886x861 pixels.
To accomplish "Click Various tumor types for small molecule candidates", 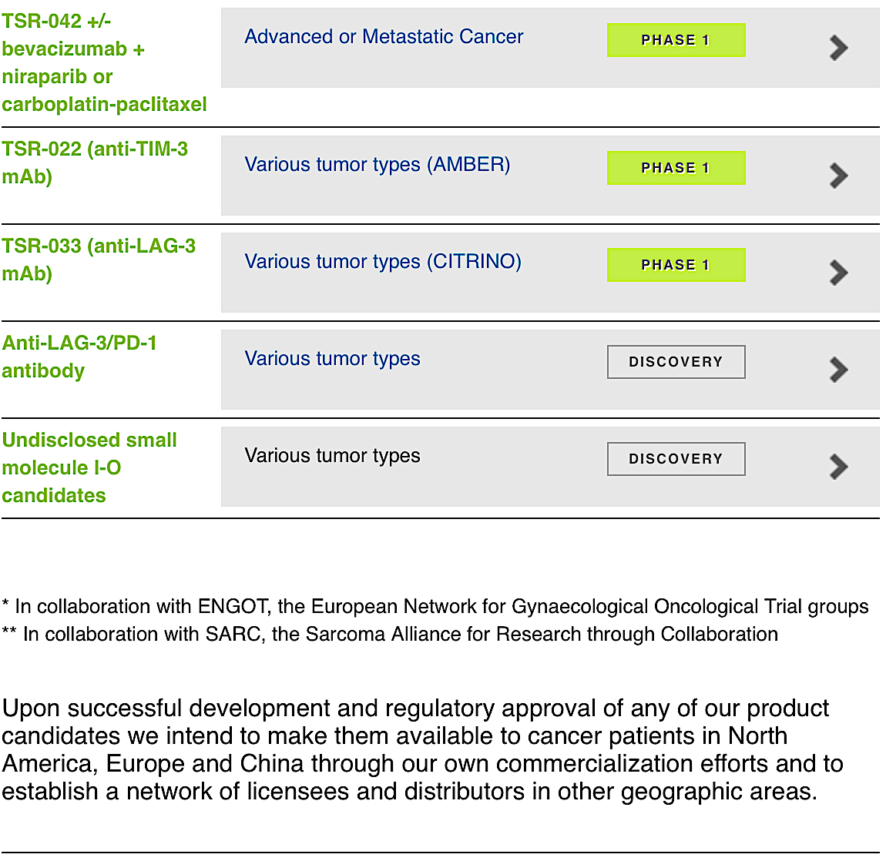I will click(x=332, y=456).
